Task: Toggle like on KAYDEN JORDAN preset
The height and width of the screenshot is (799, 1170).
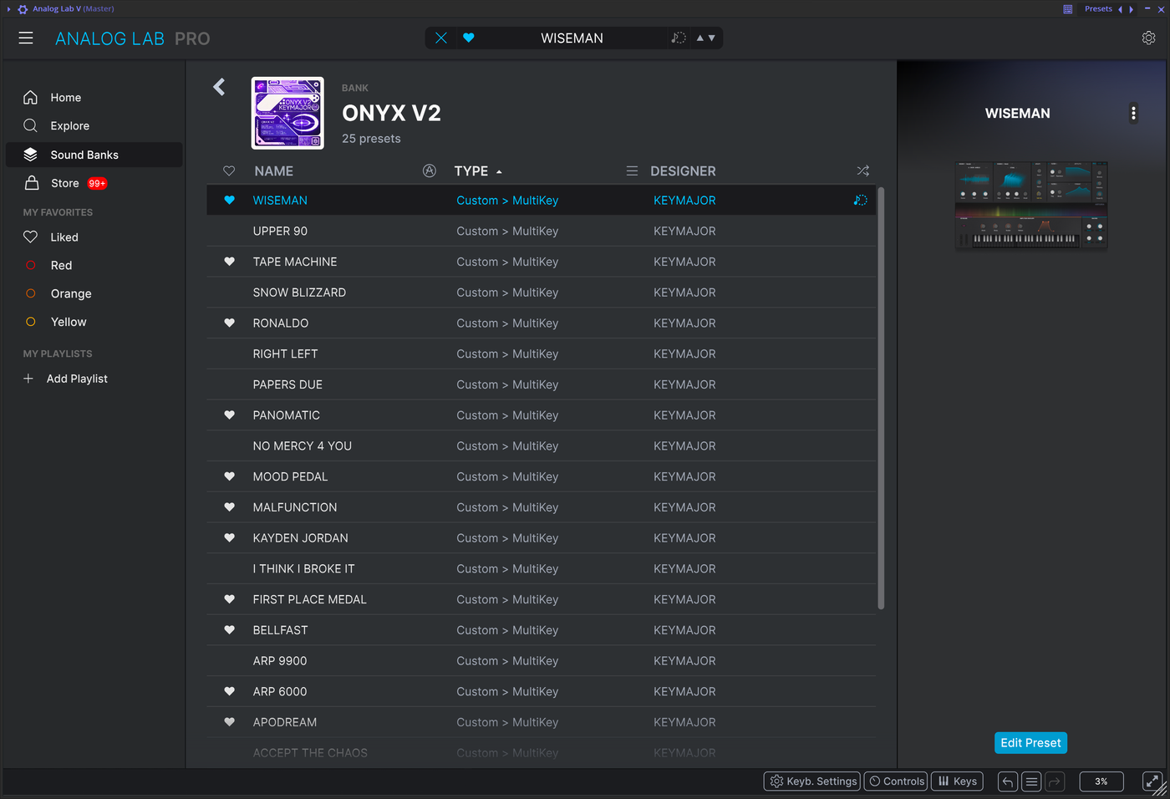Action: pyautogui.click(x=229, y=538)
